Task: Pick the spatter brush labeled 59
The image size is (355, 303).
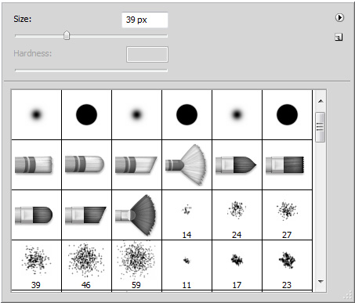Action: (136, 265)
